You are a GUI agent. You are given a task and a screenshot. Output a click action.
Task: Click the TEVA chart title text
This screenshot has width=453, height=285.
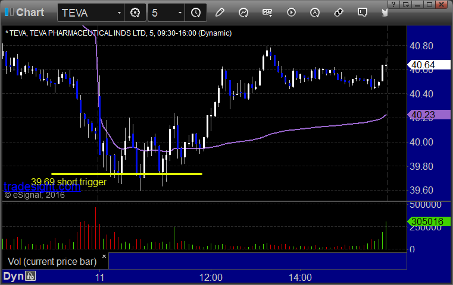point(118,33)
